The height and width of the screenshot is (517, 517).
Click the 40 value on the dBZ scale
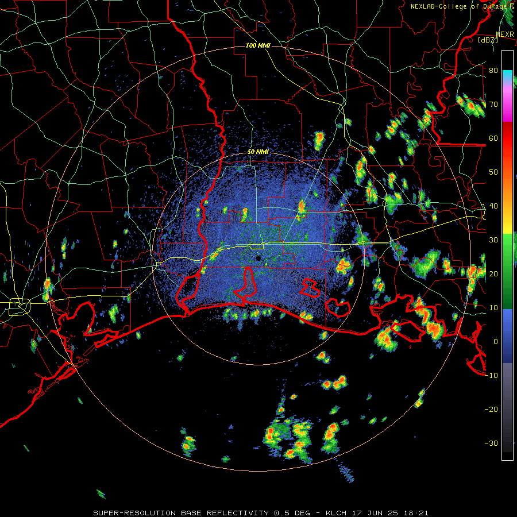point(493,206)
